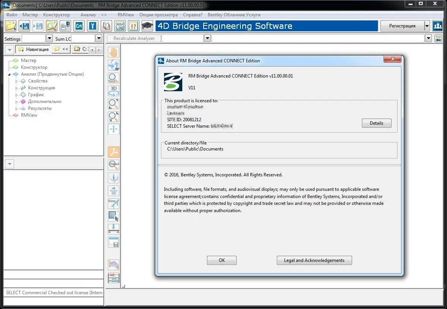Open the LOG file viewer icon
The height and width of the screenshot is (309, 447).
tap(120, 26)
